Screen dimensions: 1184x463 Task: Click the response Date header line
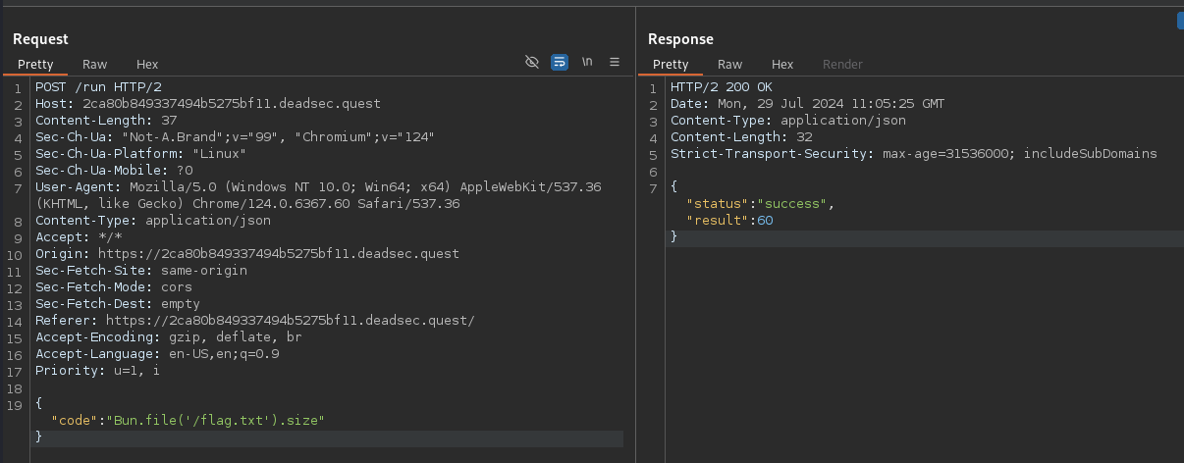pos(808,103)
